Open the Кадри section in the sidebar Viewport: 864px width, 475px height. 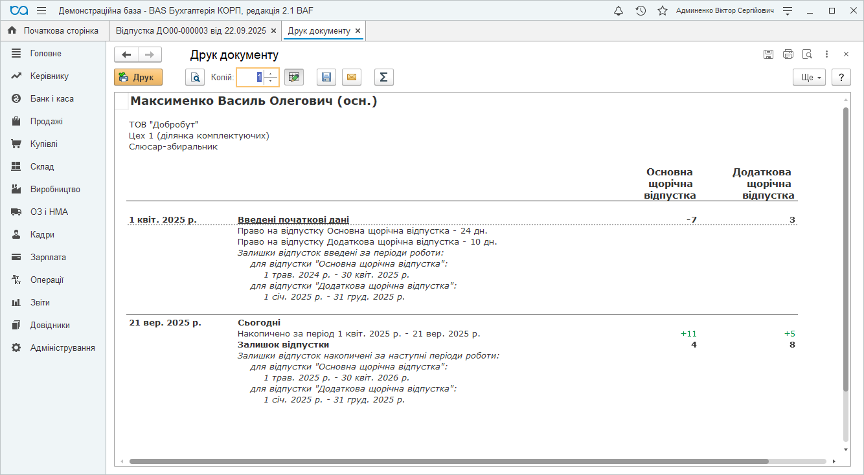tap(42, 234)
